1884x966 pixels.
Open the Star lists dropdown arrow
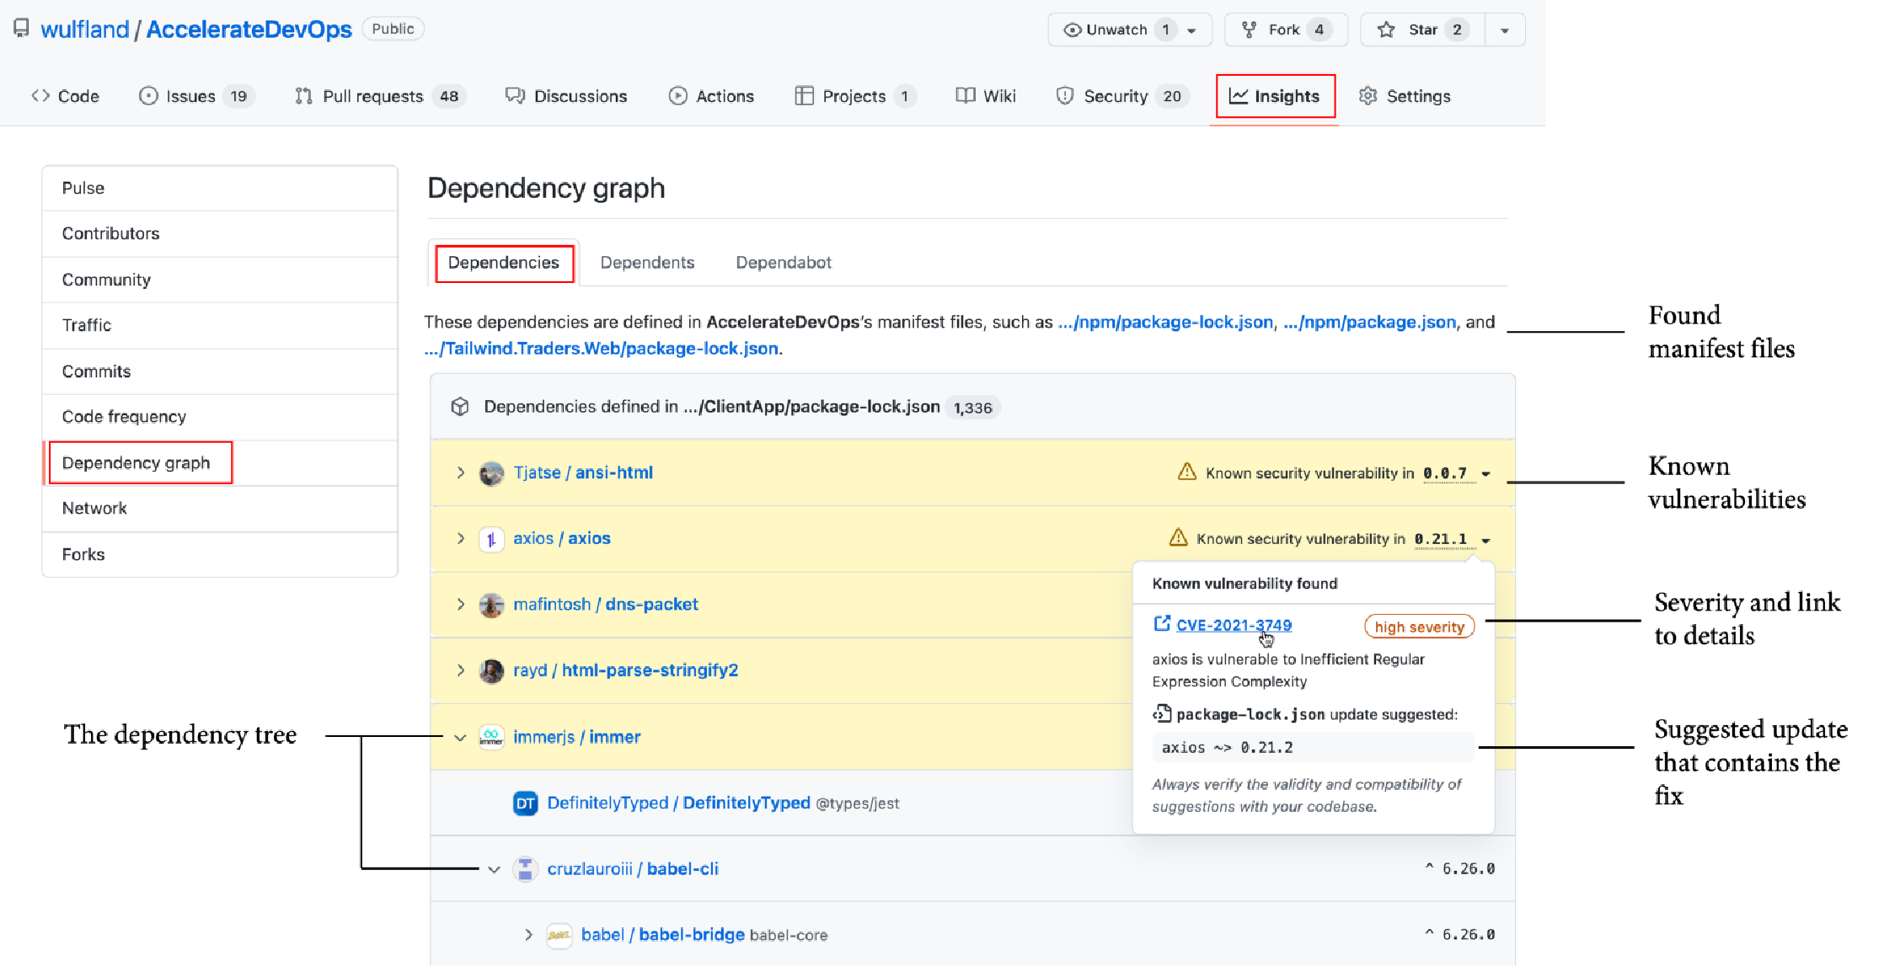click(x=1505, y=30)
